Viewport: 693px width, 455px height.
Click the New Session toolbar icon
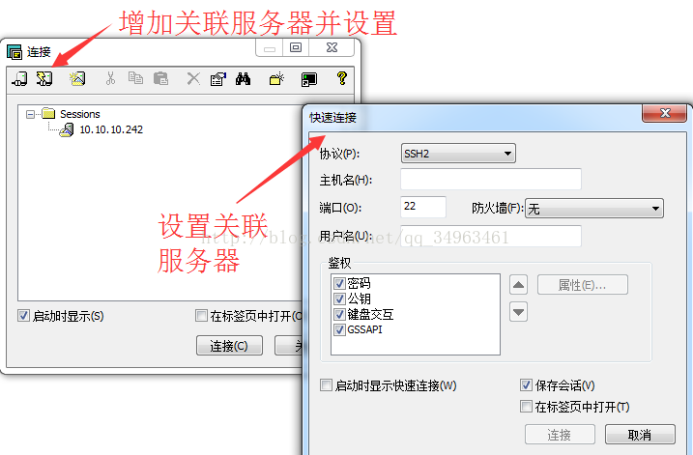coord(77,79)
